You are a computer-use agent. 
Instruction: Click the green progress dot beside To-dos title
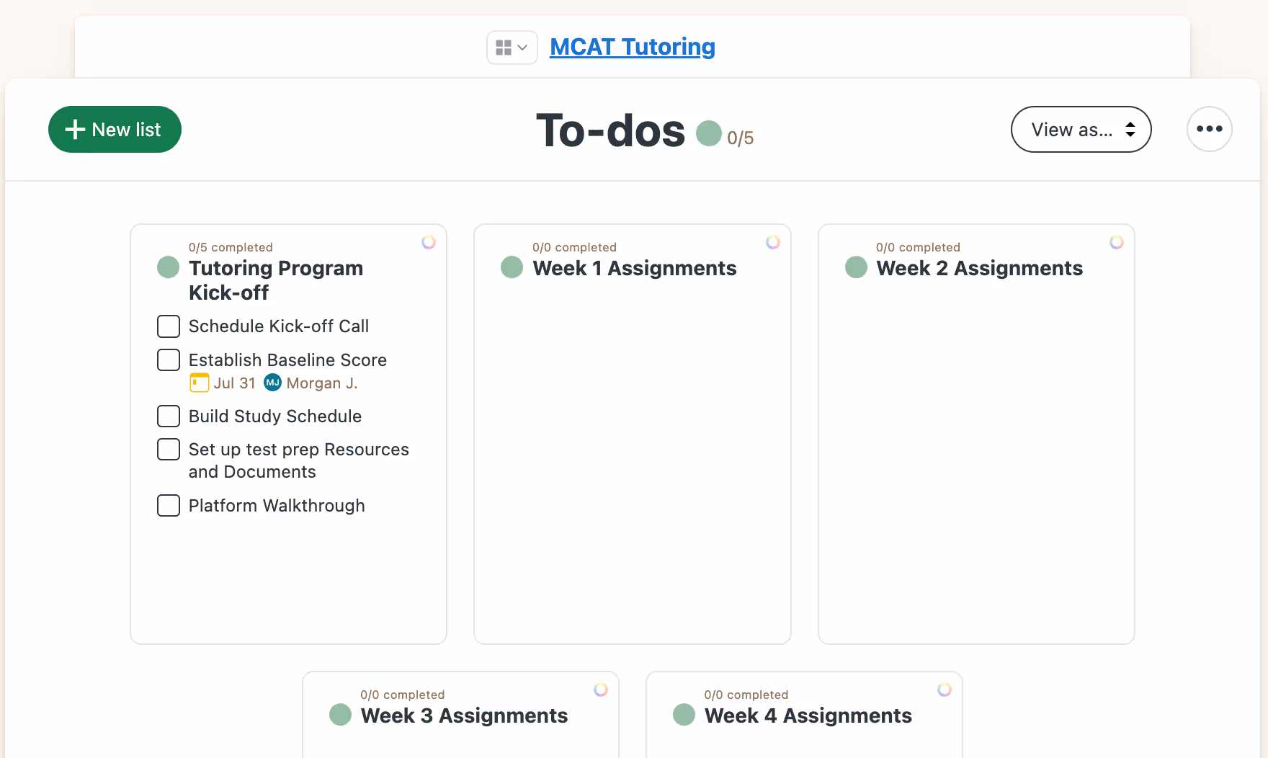point(710,133)
